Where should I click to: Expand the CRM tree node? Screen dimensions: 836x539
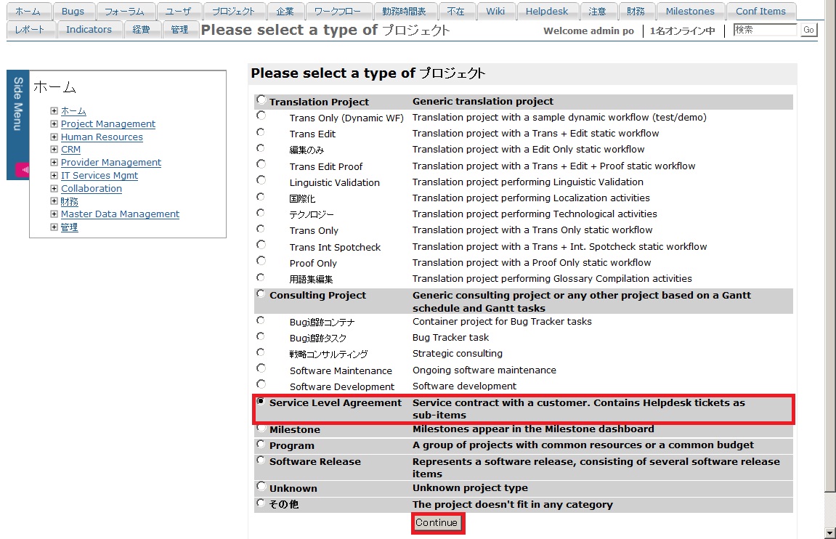(x=54, y=149)
